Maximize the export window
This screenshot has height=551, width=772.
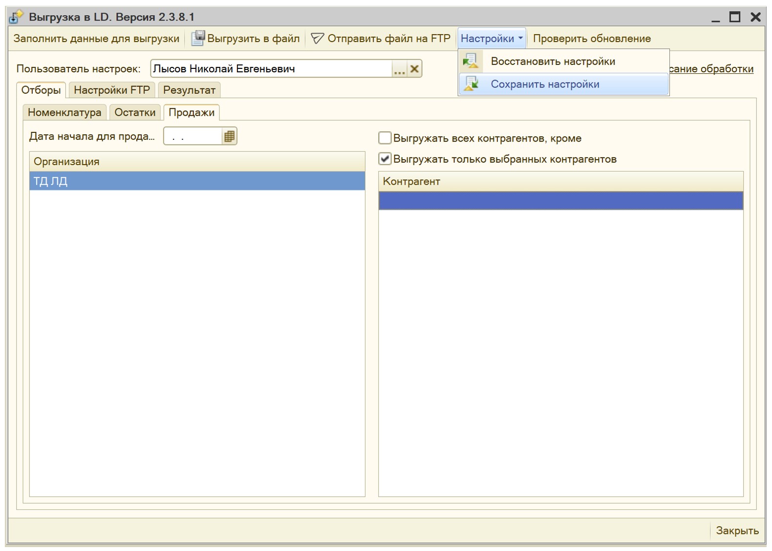[734, 17]
